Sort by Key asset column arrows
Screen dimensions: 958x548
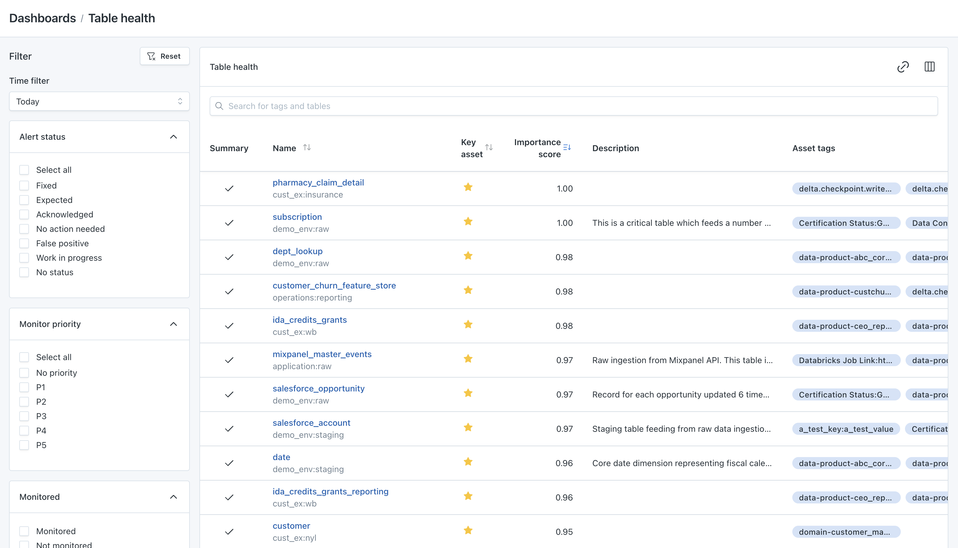click(x=489, y=148)
